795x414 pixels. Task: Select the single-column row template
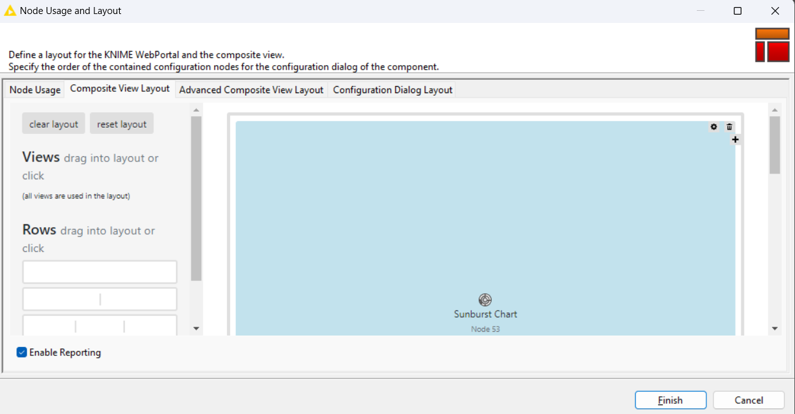click(100, 272)
